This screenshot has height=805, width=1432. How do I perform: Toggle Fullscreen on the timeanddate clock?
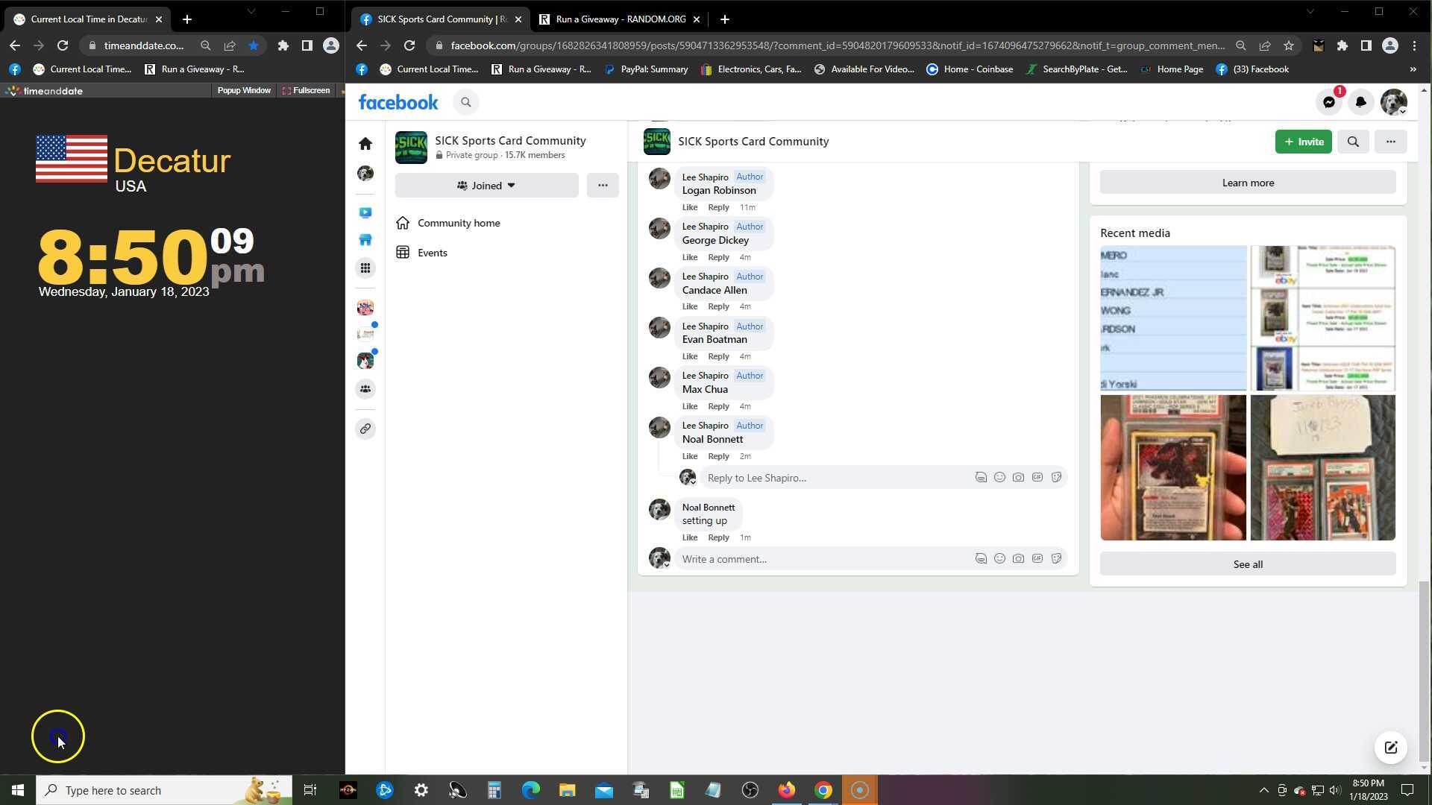point(307,90)
